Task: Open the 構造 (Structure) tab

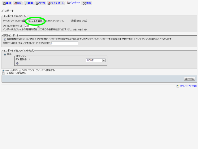Action: [7, 3]
